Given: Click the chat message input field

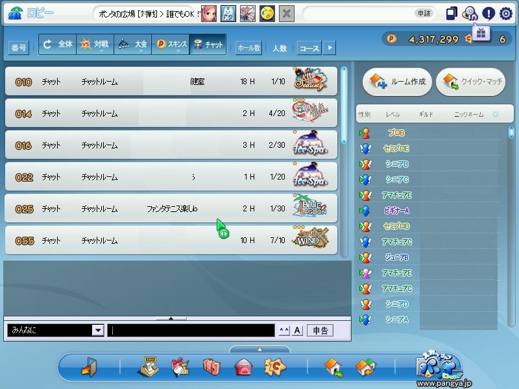Looking at the screenshot, I should (191, 331).
